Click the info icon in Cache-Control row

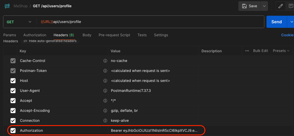click(x=105, y=61)
